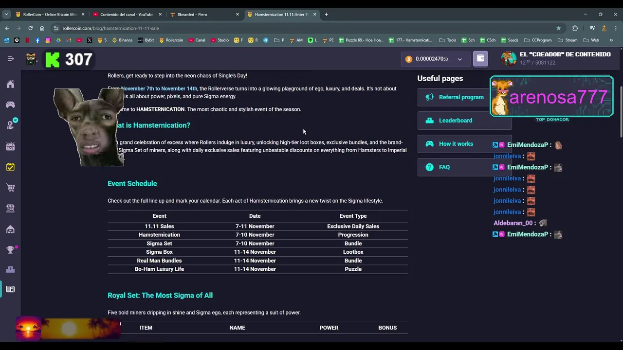Open the Rollercoin bookmark
623x350 pixels.
[x=171, y=40]
